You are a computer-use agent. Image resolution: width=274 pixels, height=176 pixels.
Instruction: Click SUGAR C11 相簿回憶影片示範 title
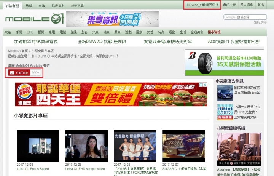[184, 169]
